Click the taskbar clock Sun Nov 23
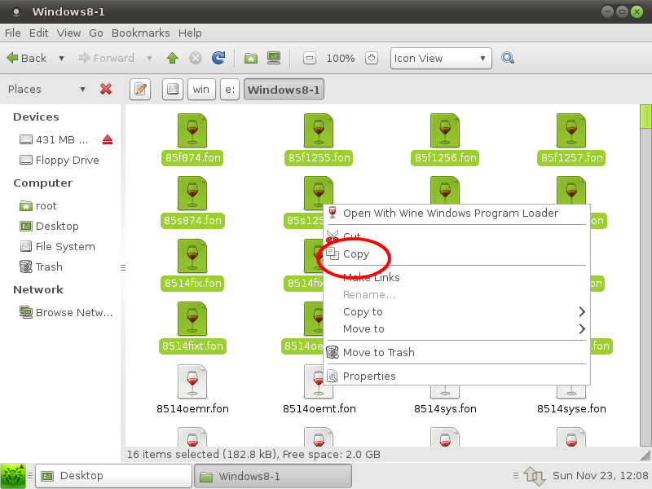The image size is (652, 489). coord(600,476)
